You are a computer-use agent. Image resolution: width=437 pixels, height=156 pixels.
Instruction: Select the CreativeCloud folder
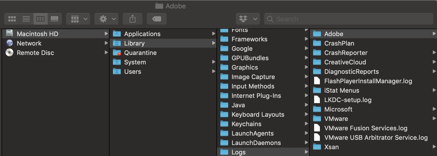[x=373, y=62]
